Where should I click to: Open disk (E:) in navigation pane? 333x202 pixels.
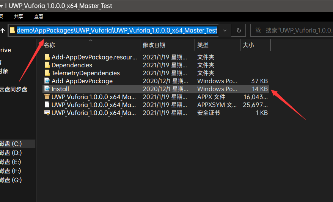10,162
